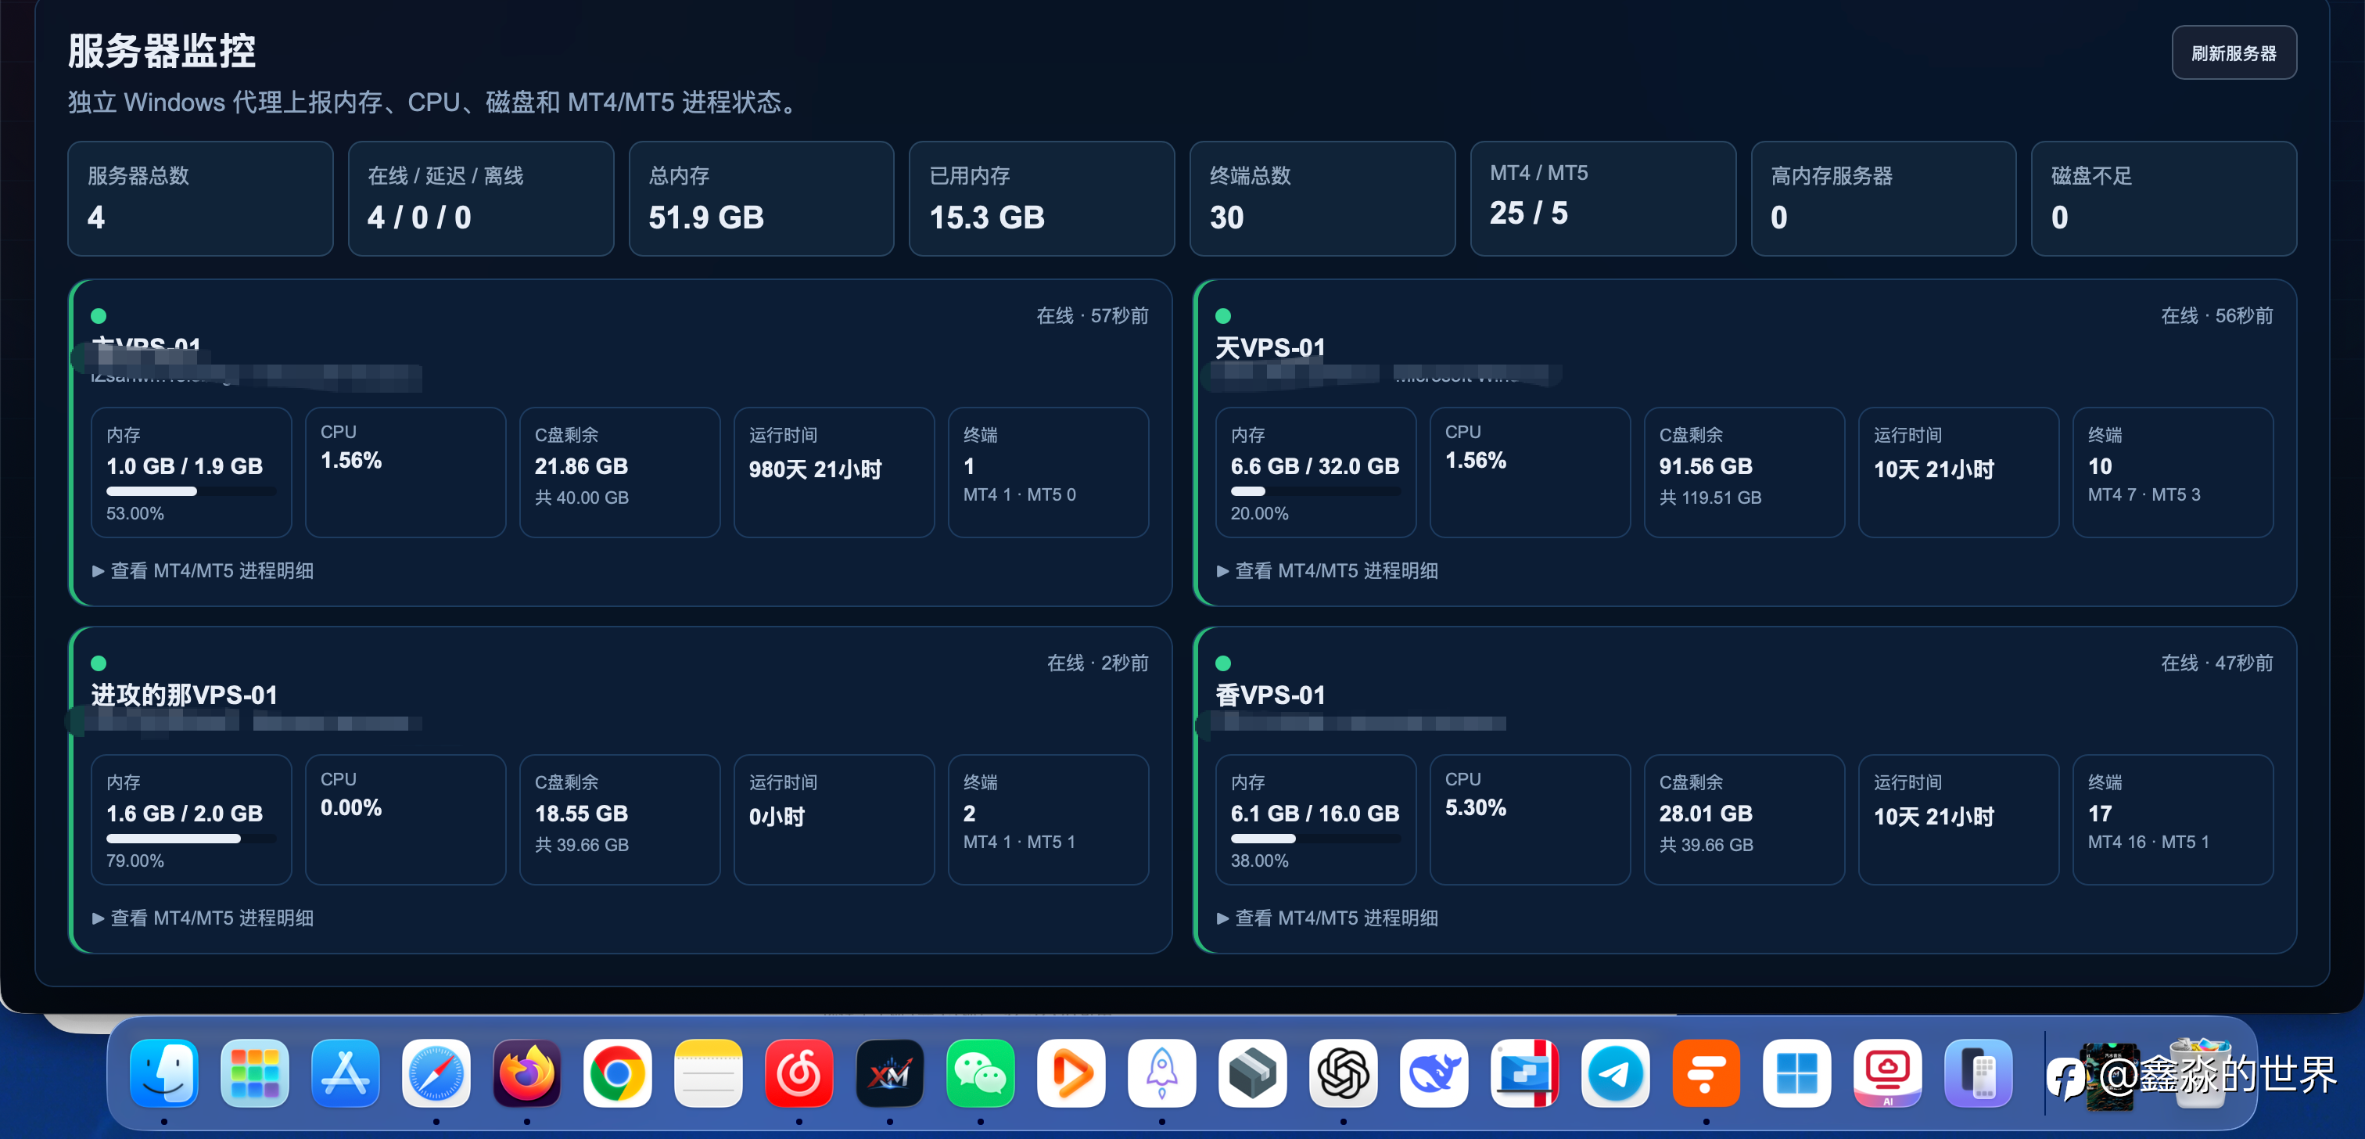Open Google Chrome in the dock

coord(617,1073)
